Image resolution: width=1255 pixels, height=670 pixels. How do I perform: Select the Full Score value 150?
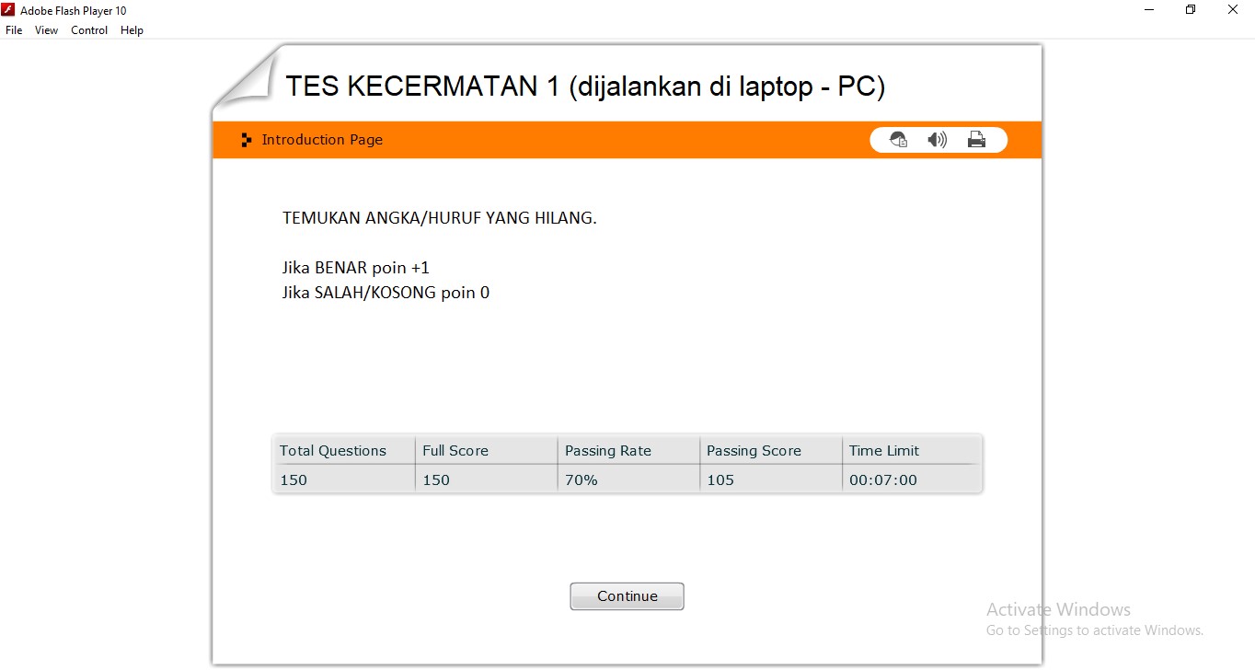[x=435, y=479]
